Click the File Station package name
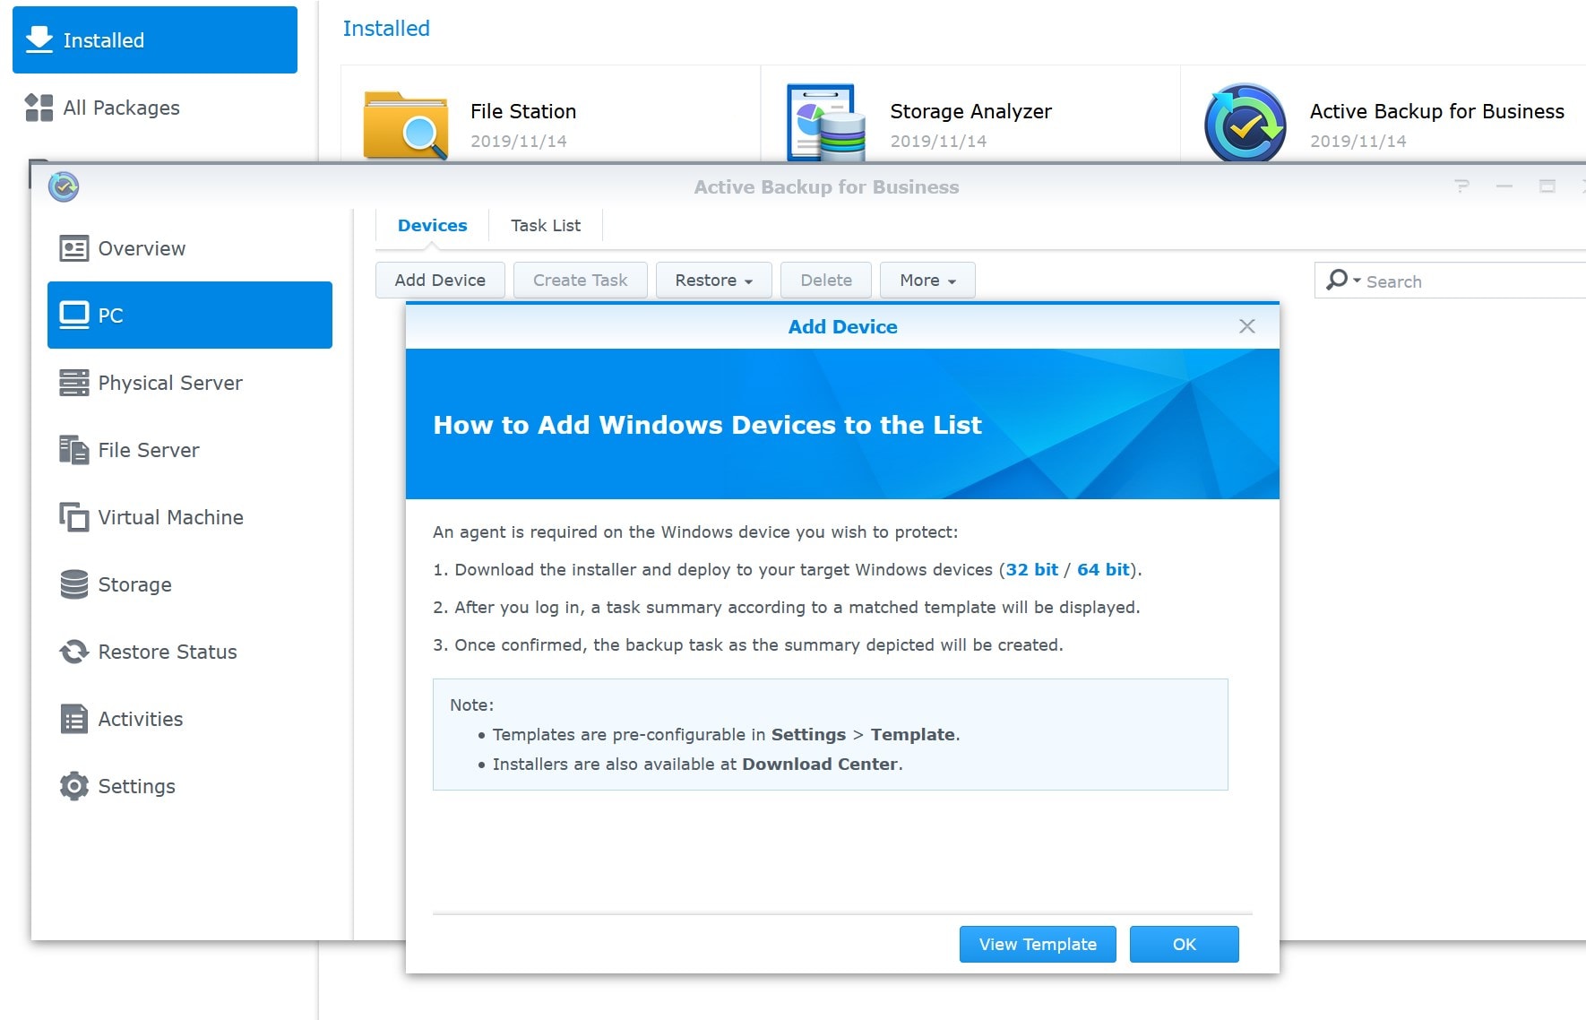The height and width of the screenshot is (1020, 1586). [523, 111]
